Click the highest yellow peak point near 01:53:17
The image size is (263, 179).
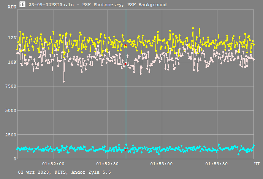point(193,28)
